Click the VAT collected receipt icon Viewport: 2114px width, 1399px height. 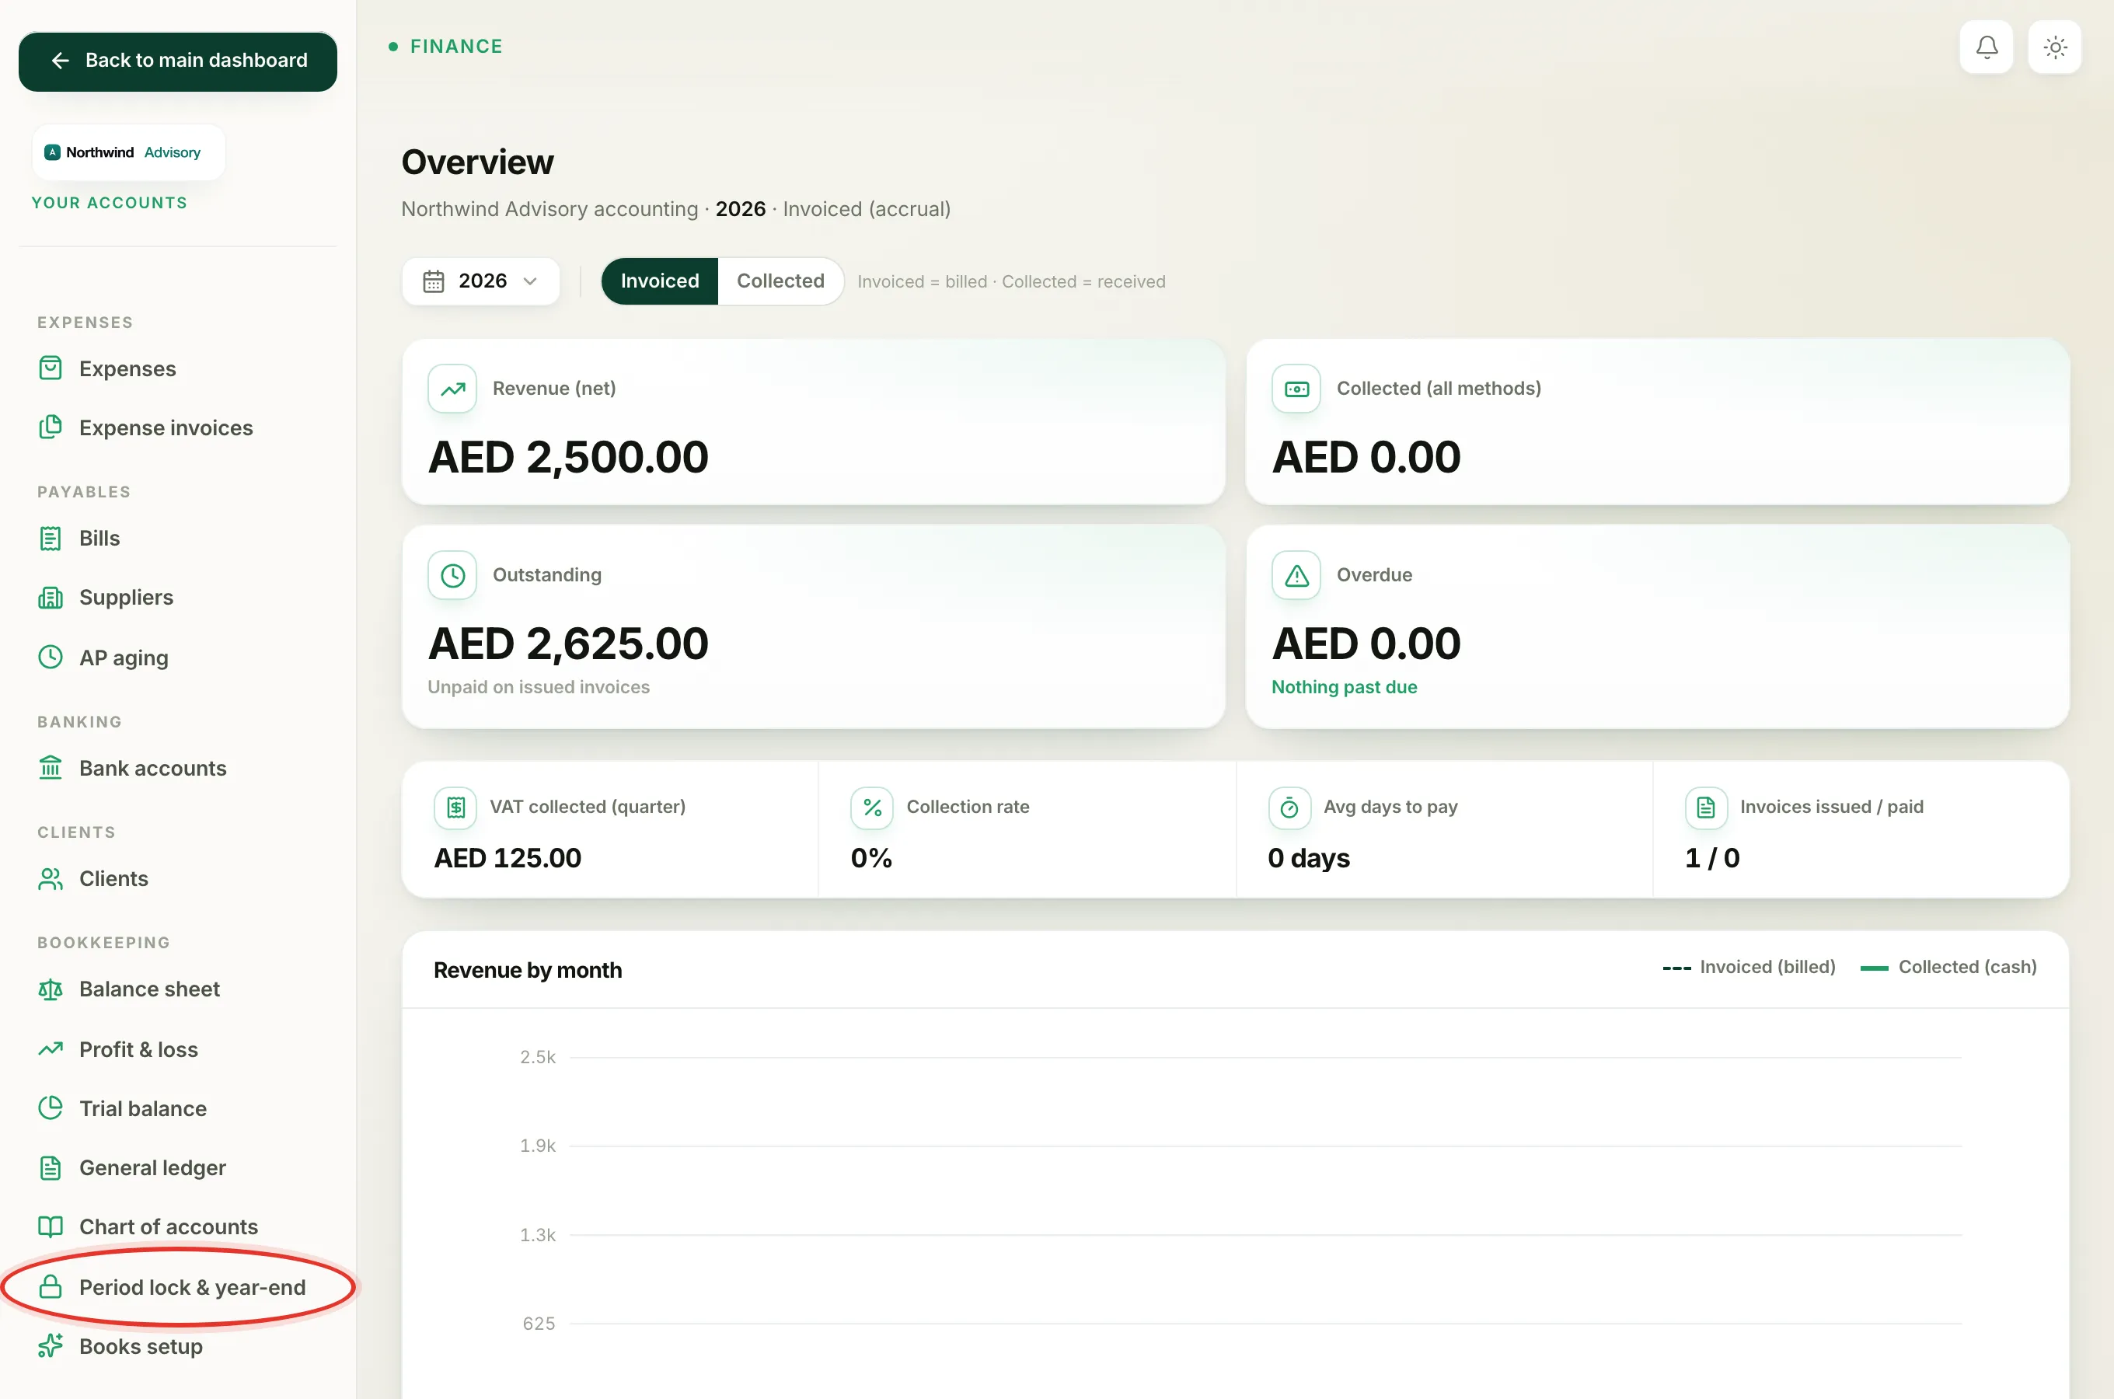point(455,808)
